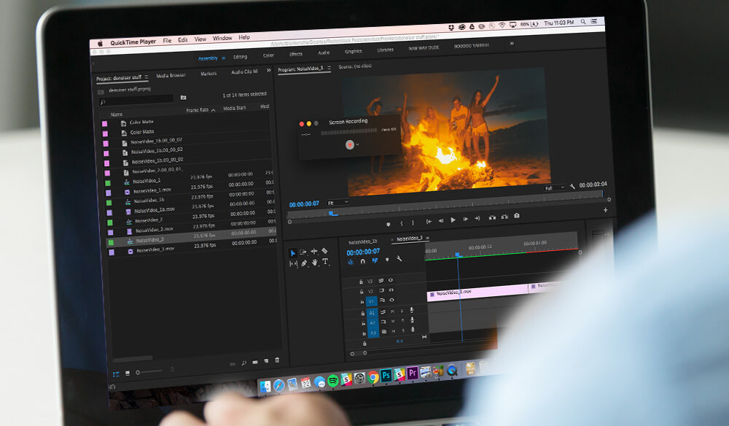Open the Window menu

click(222, 38)
